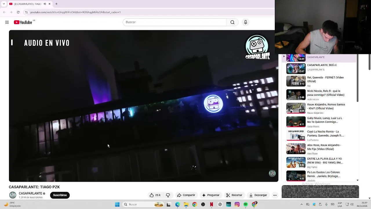Screen dimensions: 371x209
Task: Open the CASAPARLANTE channel avatar
Action: [12, 195]
